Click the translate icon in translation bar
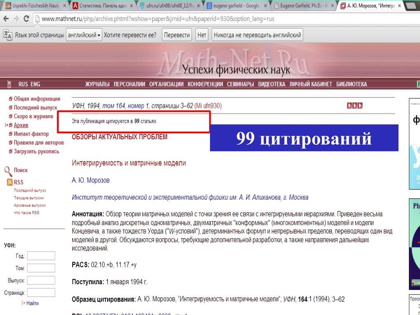This screenshot has width=420, height=315. 7,35
